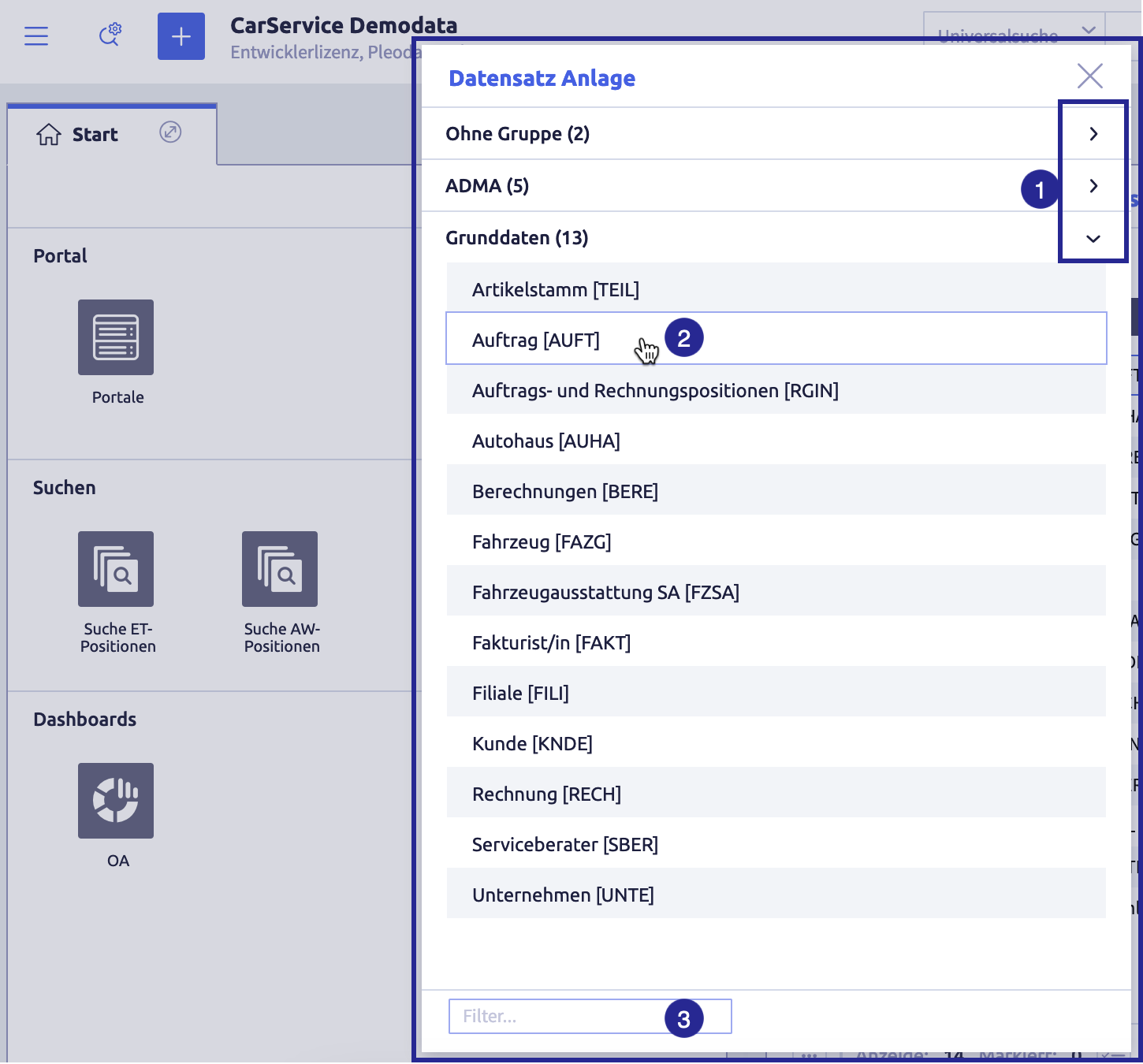
Task: Click the Filter input field
Action: 590,1017
